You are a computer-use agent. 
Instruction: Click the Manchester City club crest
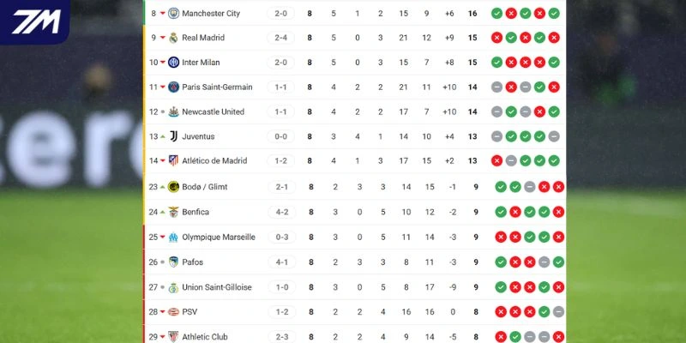click(174, 14)
